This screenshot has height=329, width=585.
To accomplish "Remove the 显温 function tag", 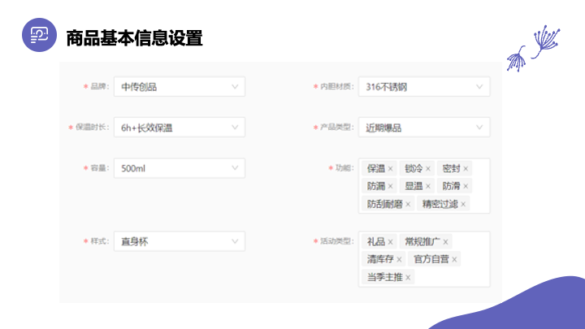I will (x=428, y=186).
